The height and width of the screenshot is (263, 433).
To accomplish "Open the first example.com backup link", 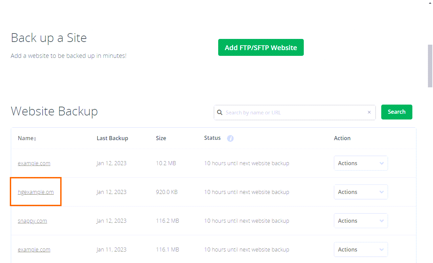I will [34, 163].
